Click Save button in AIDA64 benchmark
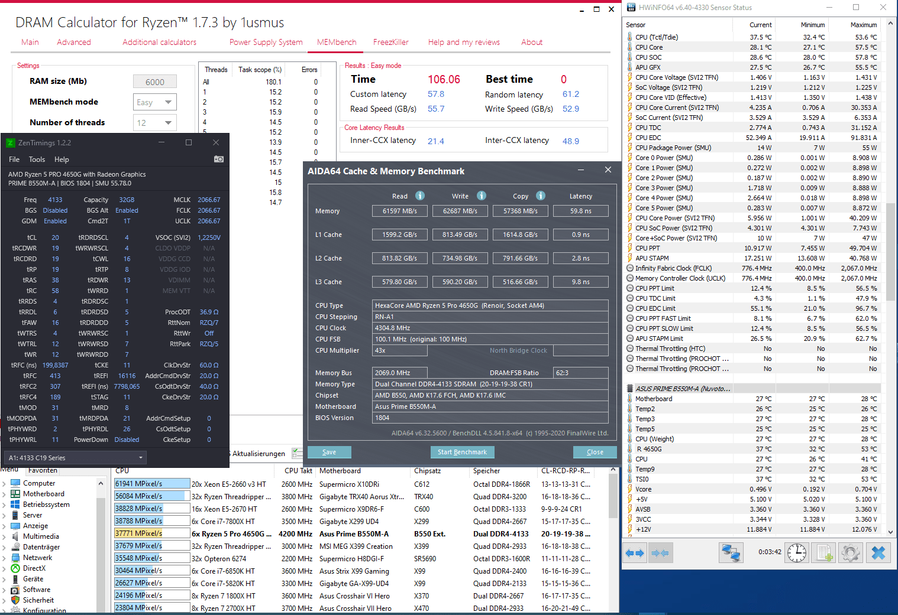This screenshot has height=615, width=898. tap(330, 452)
